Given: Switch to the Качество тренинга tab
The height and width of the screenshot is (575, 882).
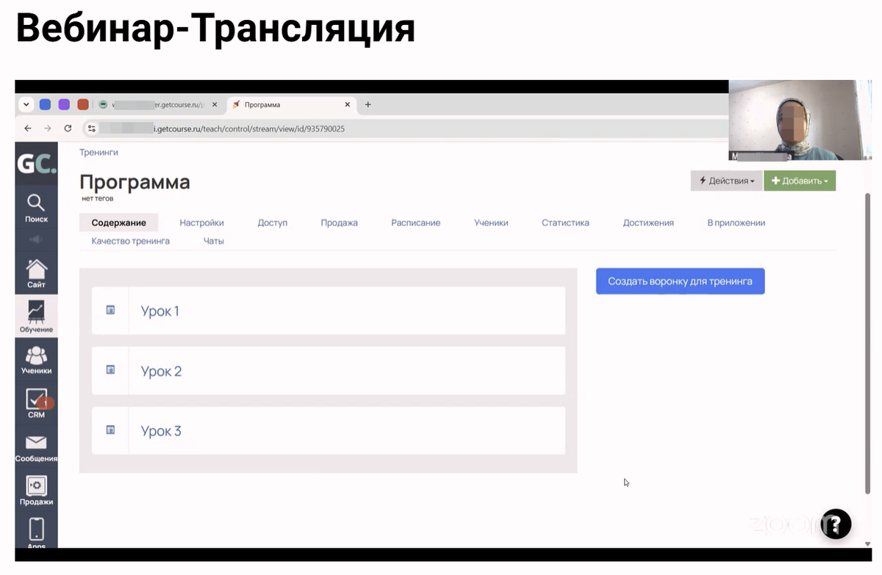Looking at the screenshot, I should coord(130,241).
